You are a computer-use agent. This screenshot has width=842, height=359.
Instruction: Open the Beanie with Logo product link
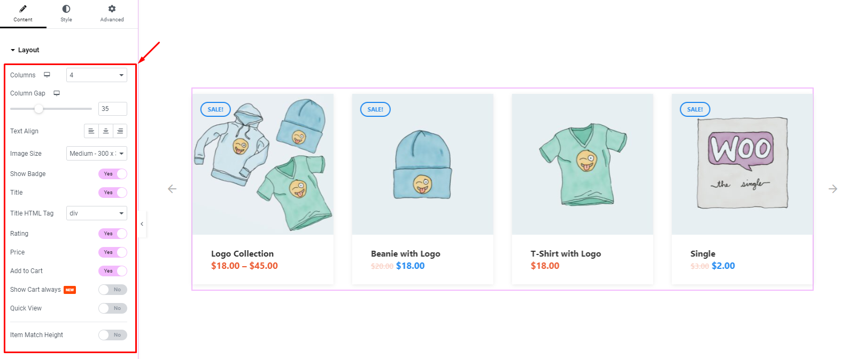(406, 254)
